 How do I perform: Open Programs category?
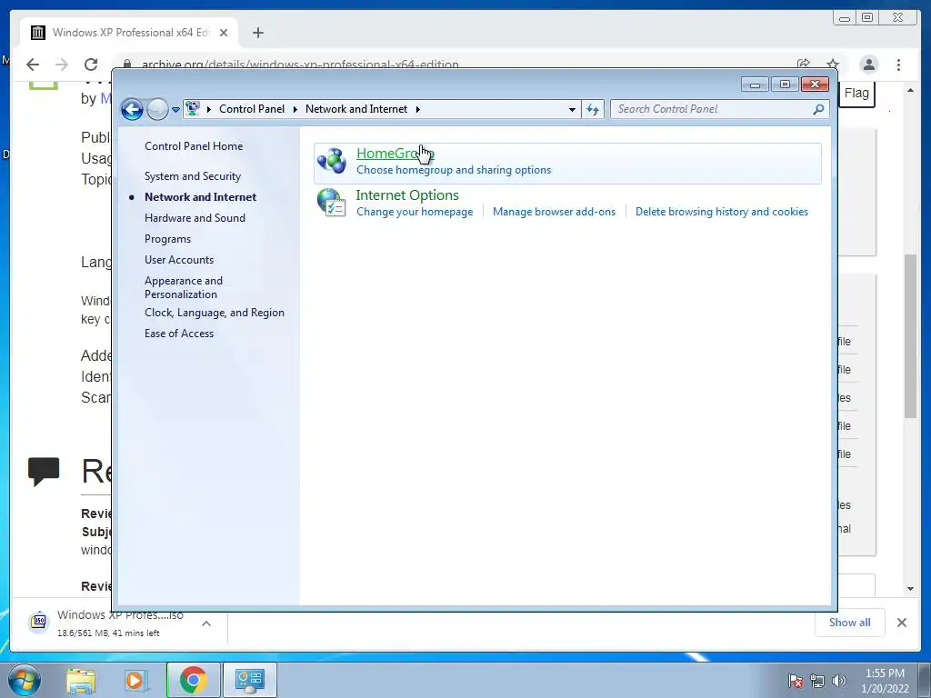[167, 239]
